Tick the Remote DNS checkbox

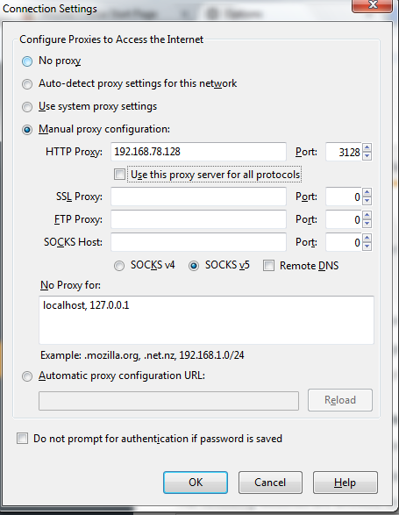click(268, 265)
